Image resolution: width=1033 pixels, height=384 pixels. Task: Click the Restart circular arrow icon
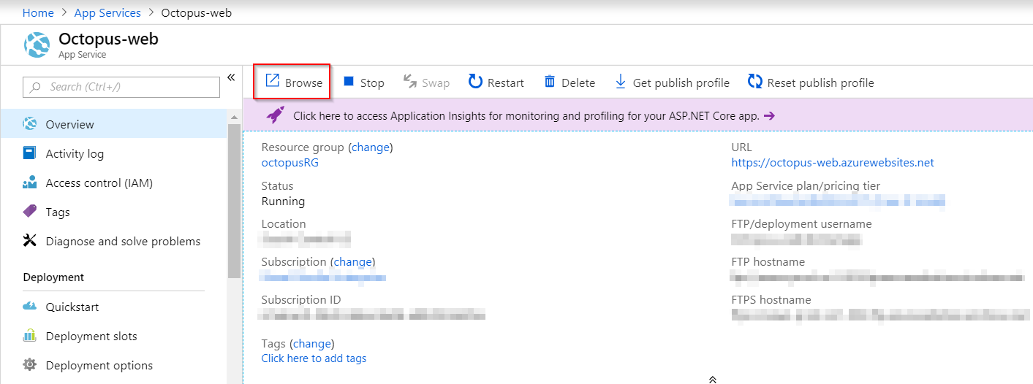(475, 82)
